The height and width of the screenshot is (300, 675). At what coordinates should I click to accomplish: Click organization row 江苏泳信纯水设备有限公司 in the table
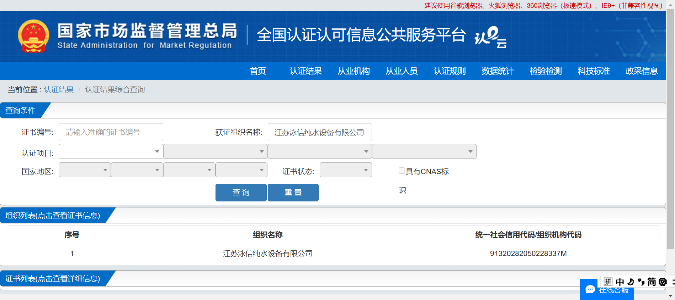(268, 254)
